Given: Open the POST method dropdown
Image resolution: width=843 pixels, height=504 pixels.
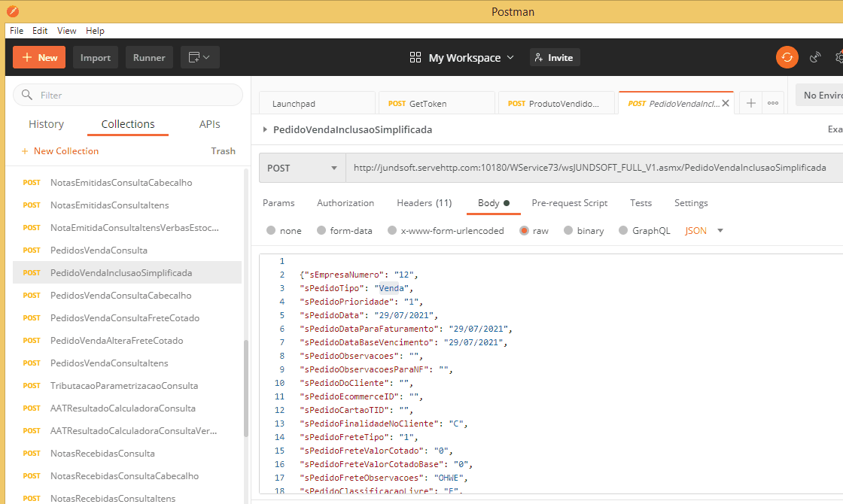Looking at the screenshot, I should tap(302, 168).
